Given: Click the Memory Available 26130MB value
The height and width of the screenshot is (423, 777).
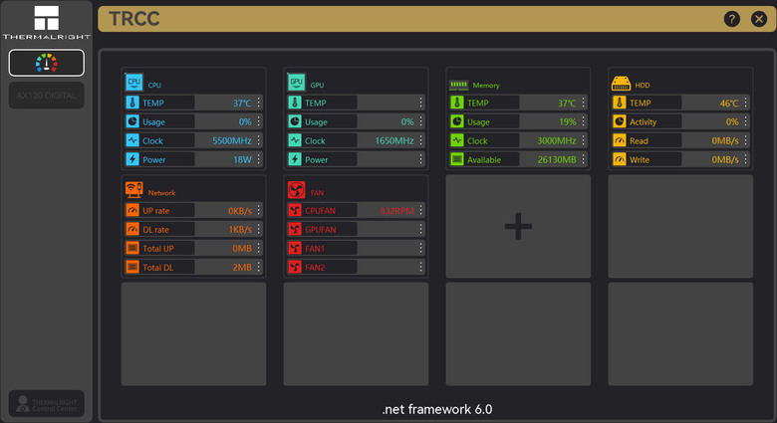Looking at the screenshot, I should pos(557,159).
